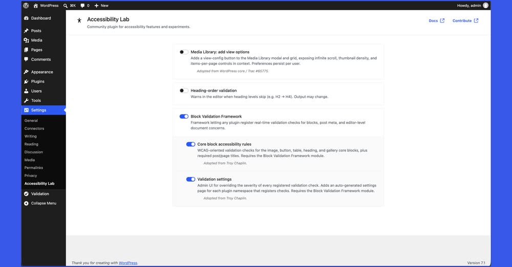Image resolution: width=512 pixels, height=267 pixels.
Task: Click the text 'Adopted from WordPress core / Trac #65775.'
Action: [232, 71]
